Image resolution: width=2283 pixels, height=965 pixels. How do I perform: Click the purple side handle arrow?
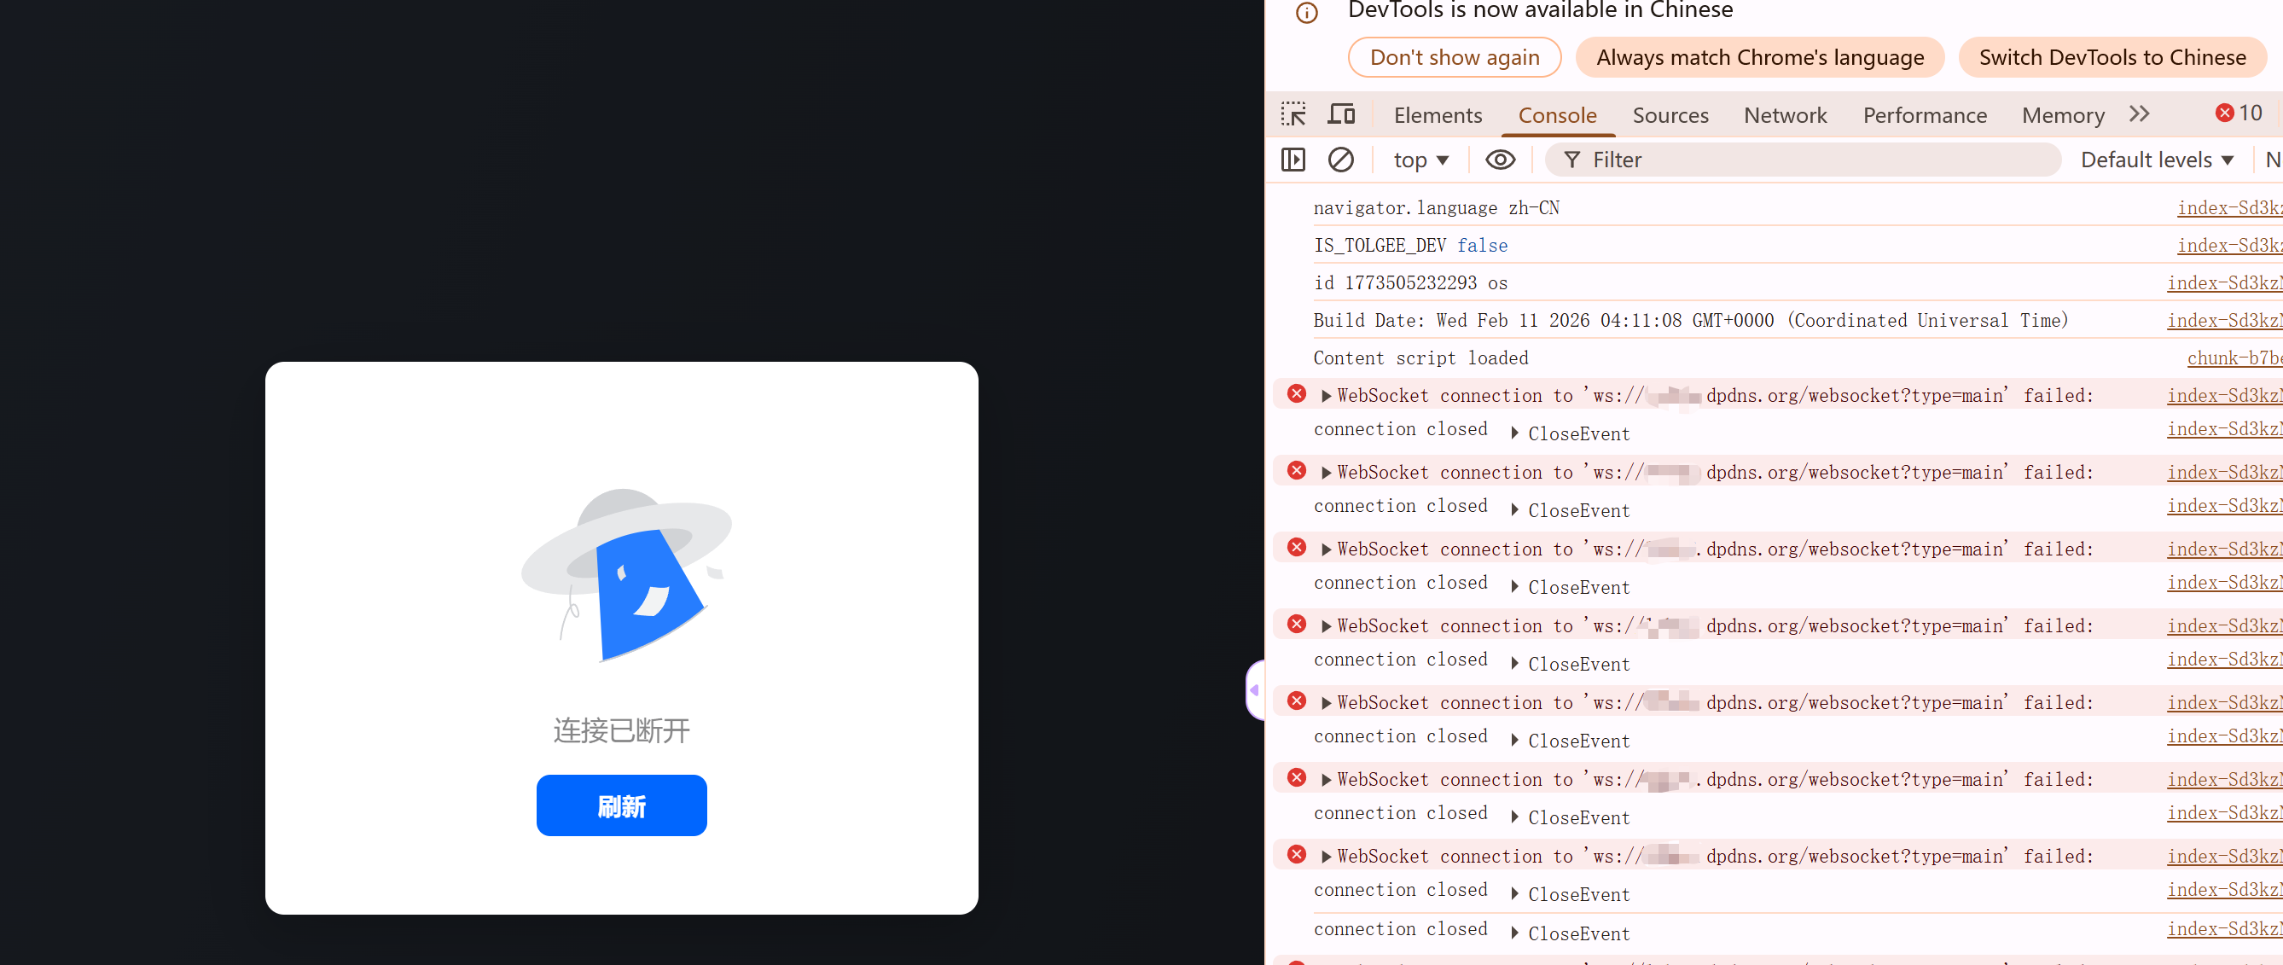(1254, 689)
